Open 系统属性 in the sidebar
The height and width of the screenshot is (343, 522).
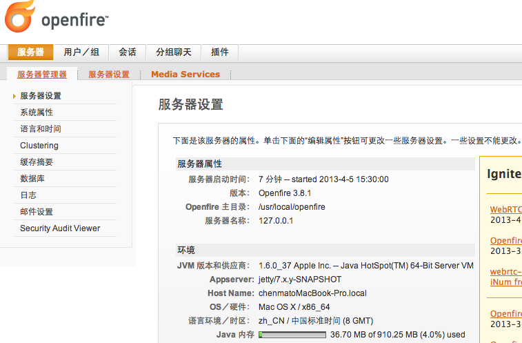(x=37, y=112)
